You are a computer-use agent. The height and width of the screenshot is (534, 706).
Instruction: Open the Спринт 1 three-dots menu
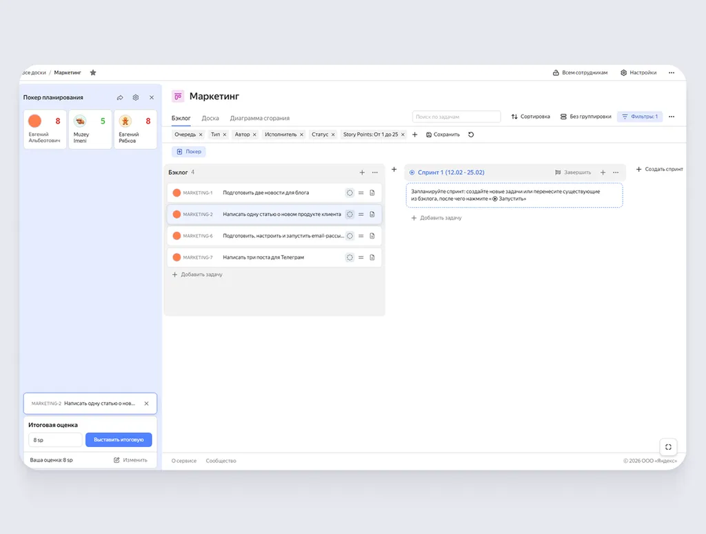(616, 172)
